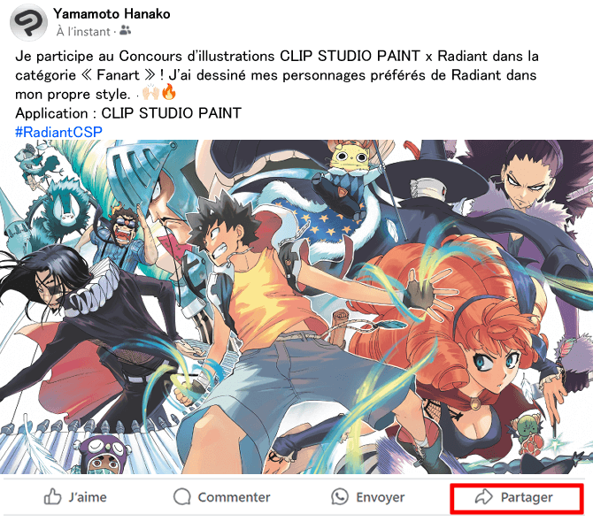Open the #RadiantCSP hashtag
This screenshot has height=529, width=593.
[x=58, y=131]
